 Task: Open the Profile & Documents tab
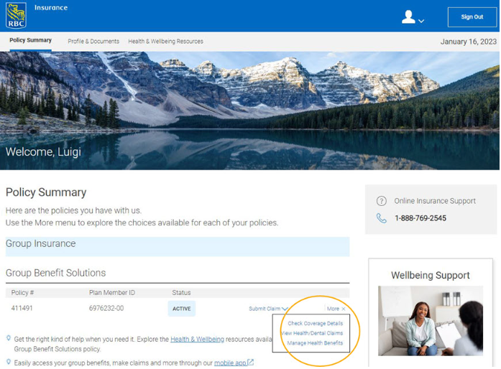pos(93,42)
